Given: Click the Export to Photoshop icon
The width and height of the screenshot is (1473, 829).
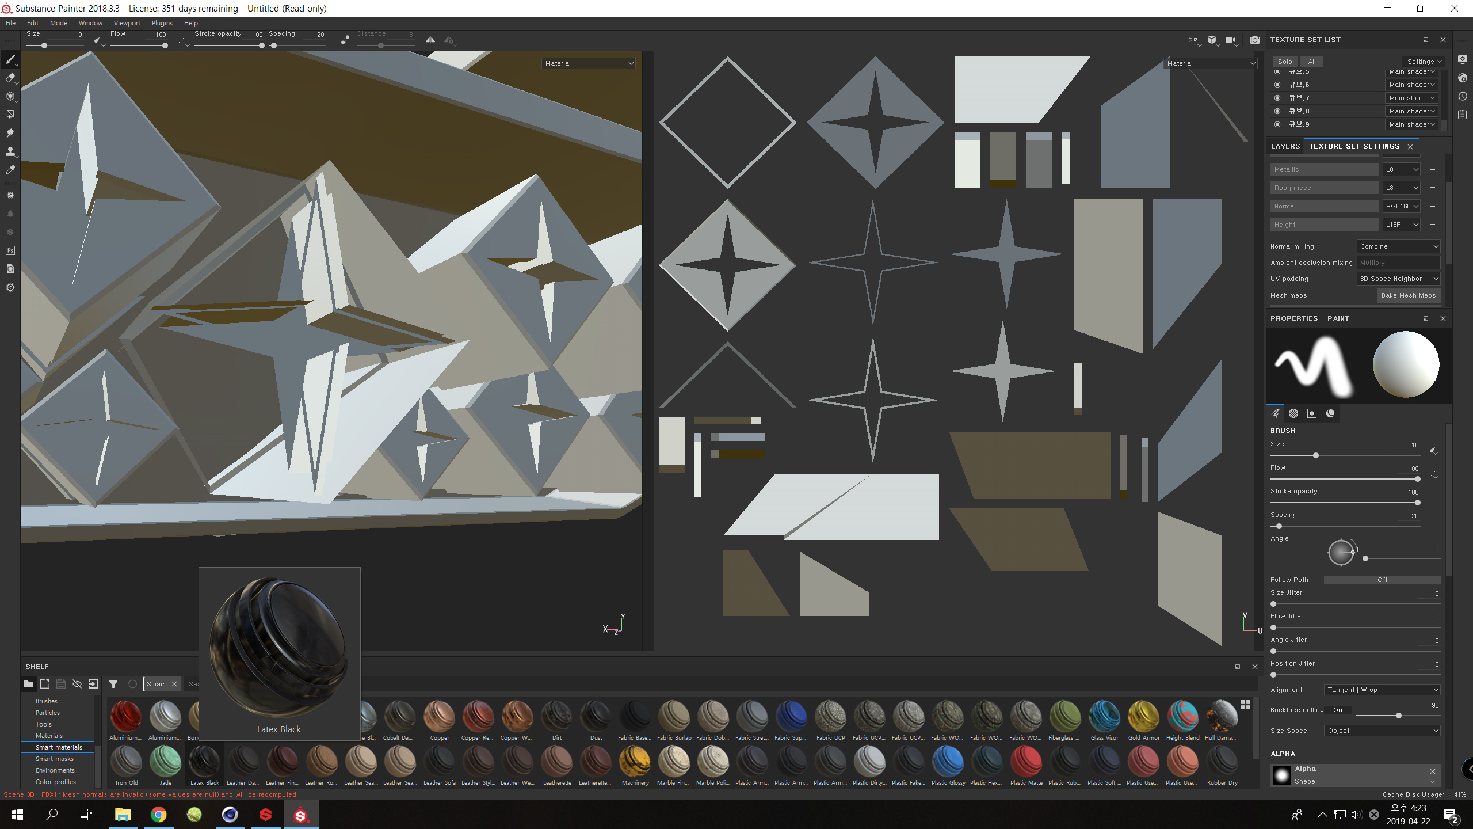Looking at the screenshot, I should click(x=10, y=250).
